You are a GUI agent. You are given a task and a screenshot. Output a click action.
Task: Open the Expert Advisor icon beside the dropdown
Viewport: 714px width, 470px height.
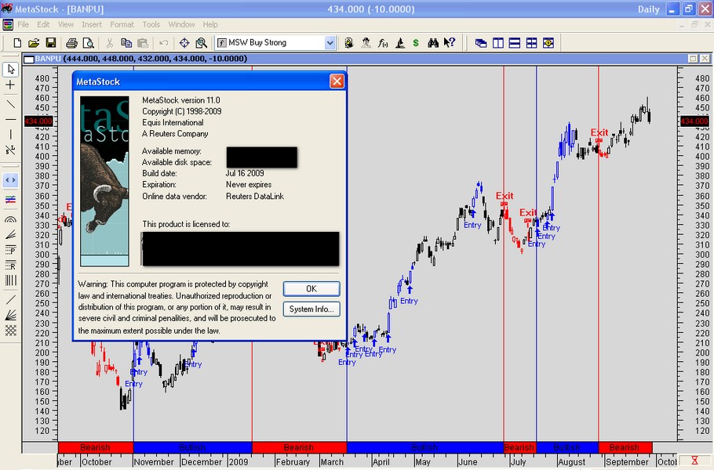[349, 43]
